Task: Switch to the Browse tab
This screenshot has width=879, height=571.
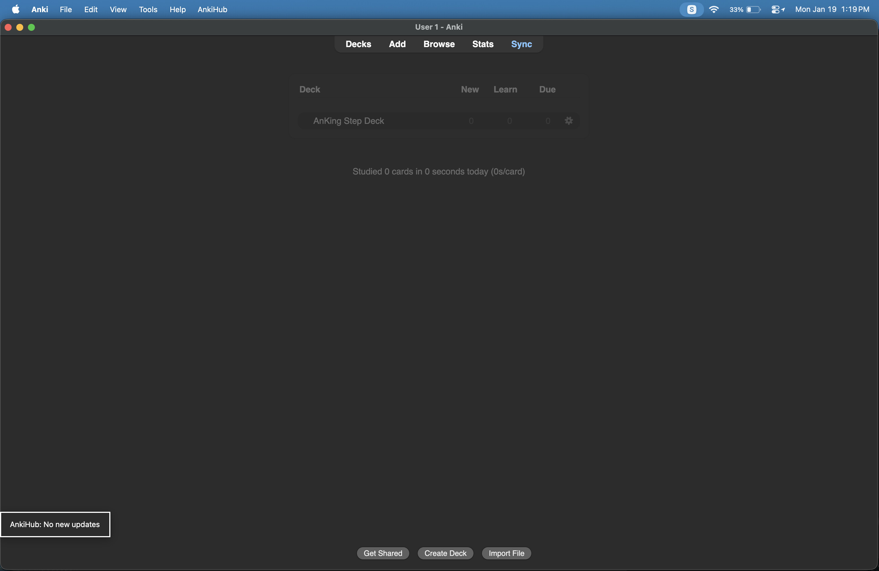Action: tap(439, 44)
